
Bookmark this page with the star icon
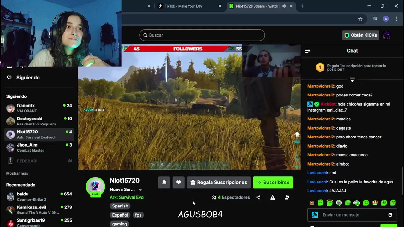pos(360,19)
